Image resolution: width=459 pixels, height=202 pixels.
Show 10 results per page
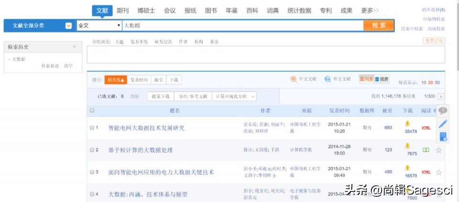pyautogui.click(x=424, y=83)
